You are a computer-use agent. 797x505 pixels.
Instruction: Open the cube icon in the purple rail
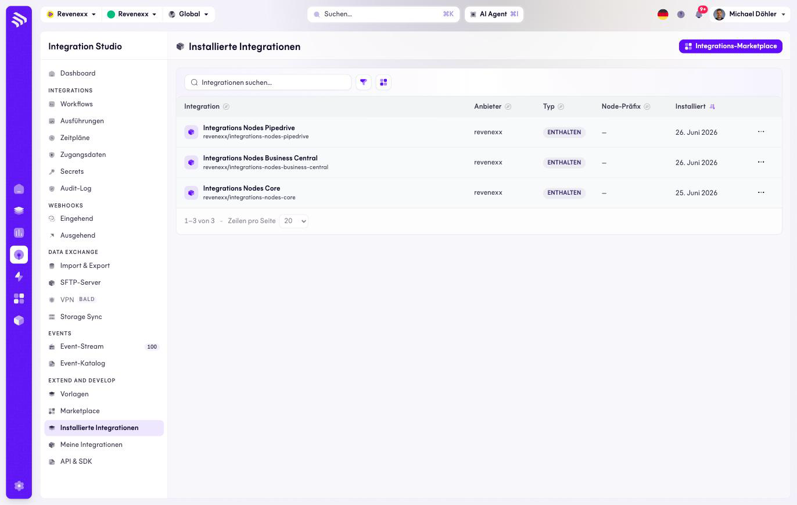tap(19, 321)
